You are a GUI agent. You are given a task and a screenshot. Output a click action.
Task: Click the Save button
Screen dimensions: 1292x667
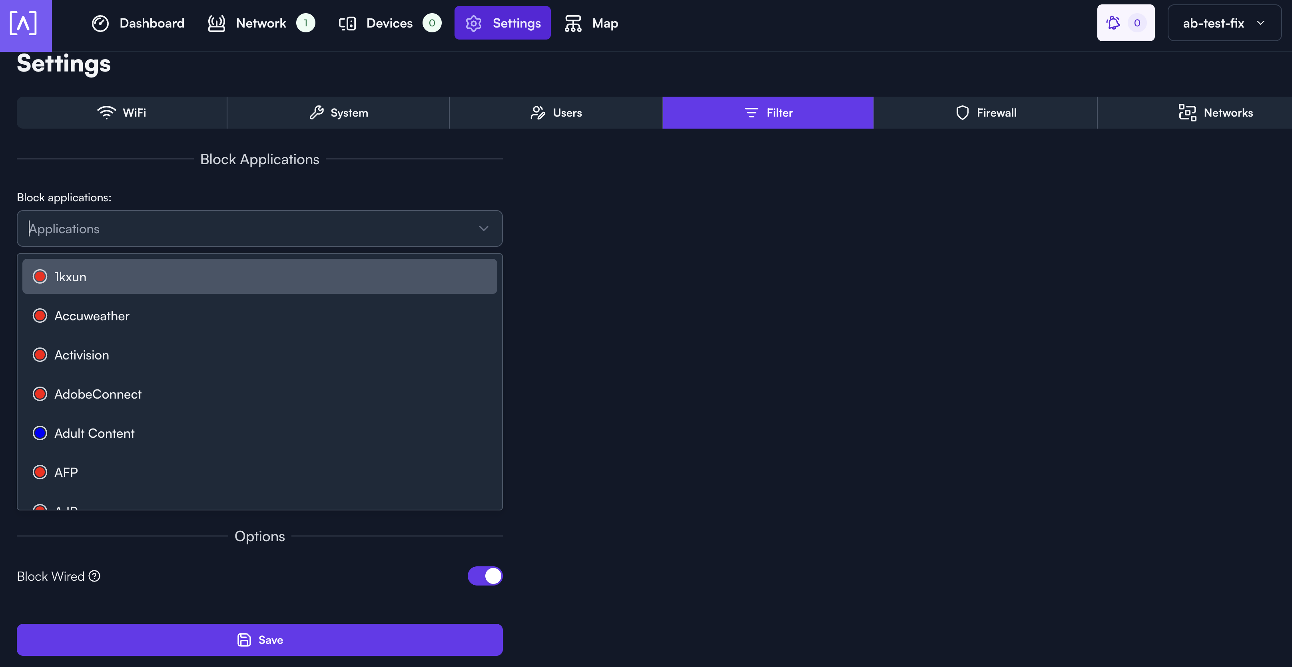pos(259,640)
